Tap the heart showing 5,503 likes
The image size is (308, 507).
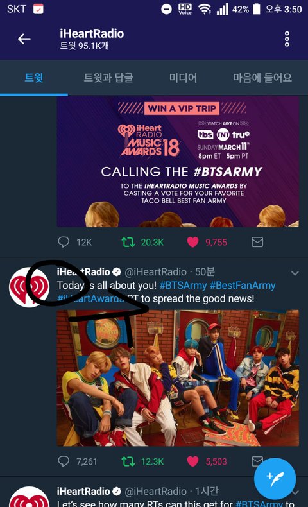click(x=193, y=461)
